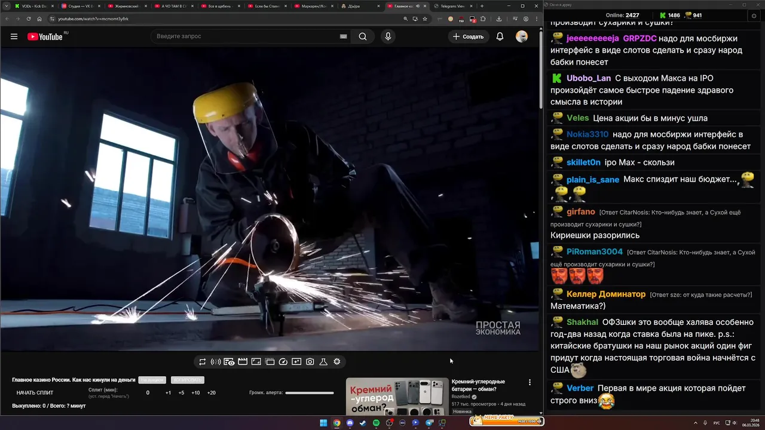Click the film strip with eye icon
This screenshot has width=765, height=430.
pos(229,361)
